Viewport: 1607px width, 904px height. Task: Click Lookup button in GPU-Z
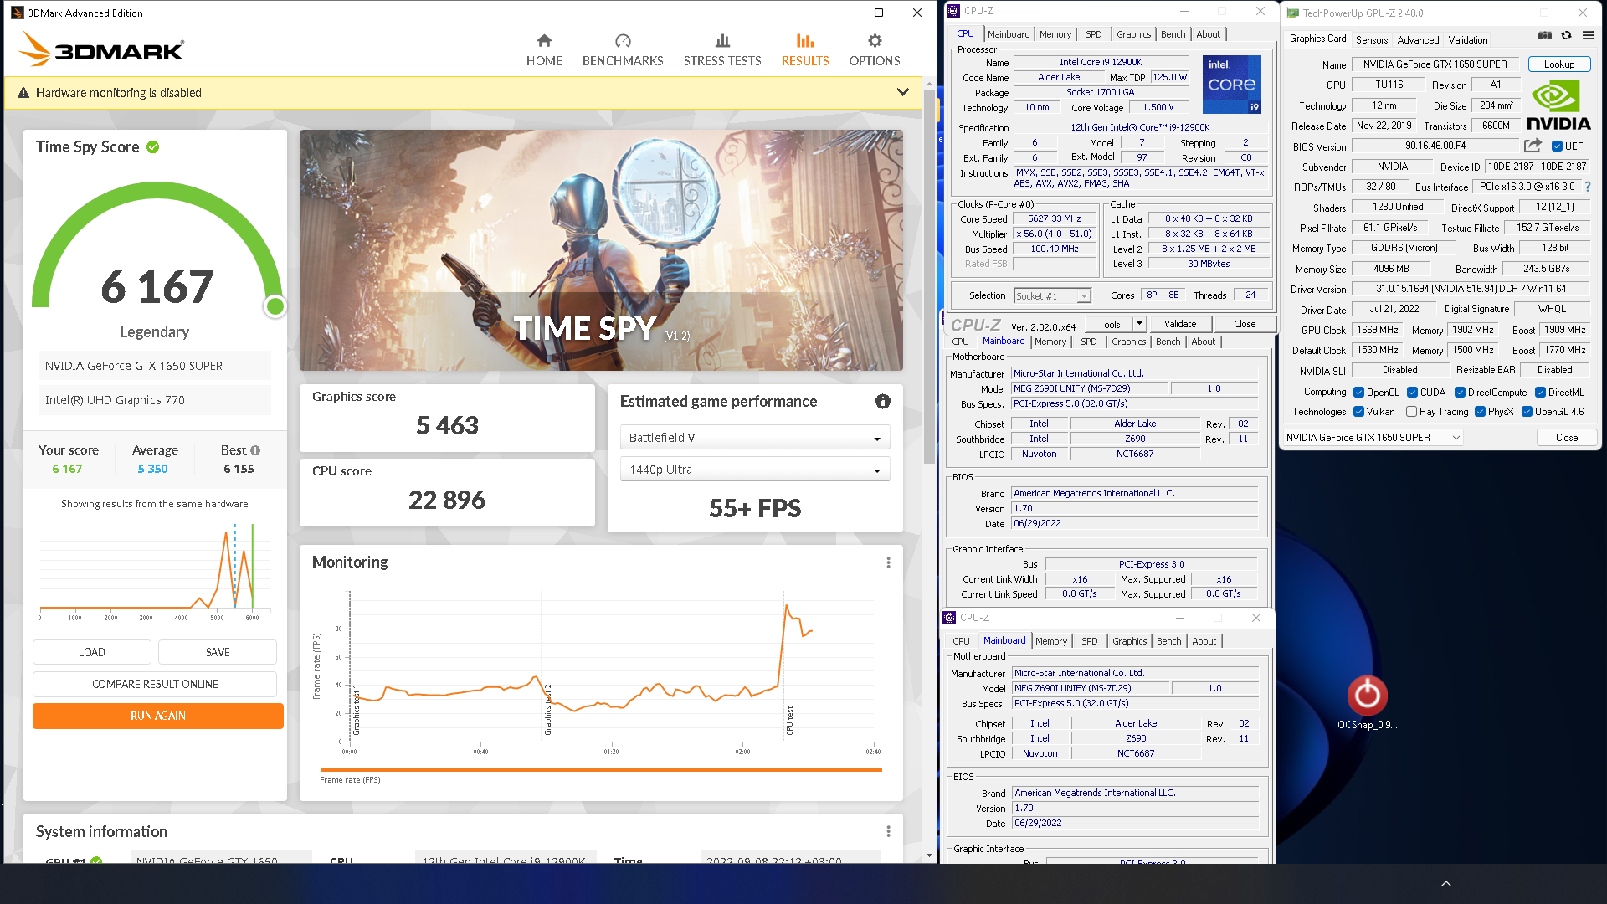pos(1558,64)
